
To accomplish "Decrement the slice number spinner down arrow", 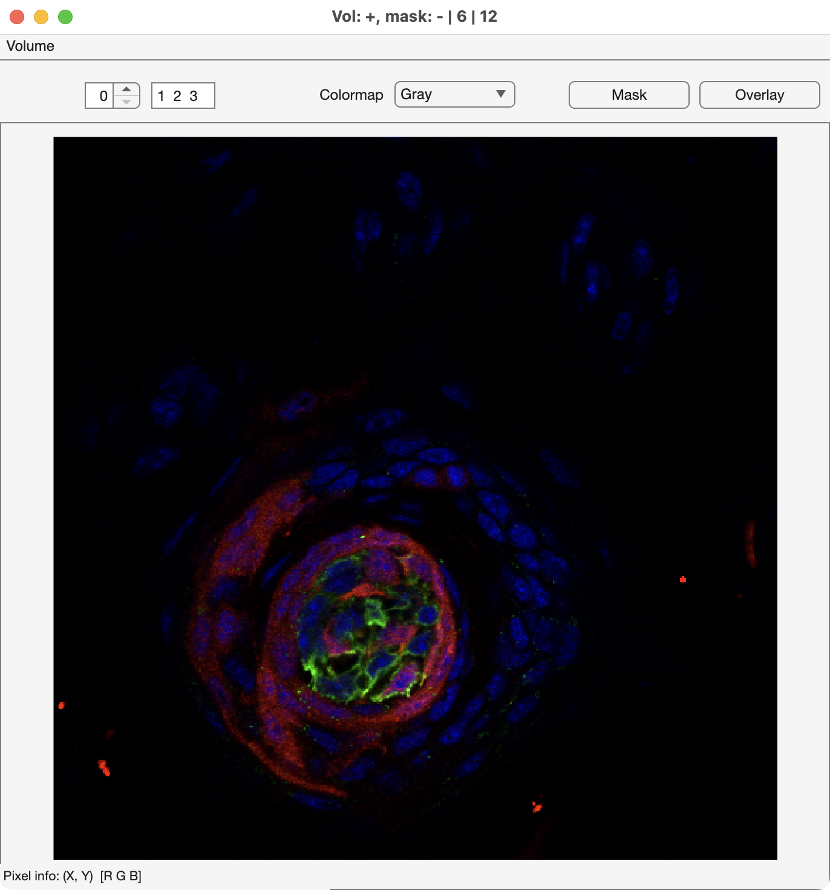I will [x=126, y=102].
